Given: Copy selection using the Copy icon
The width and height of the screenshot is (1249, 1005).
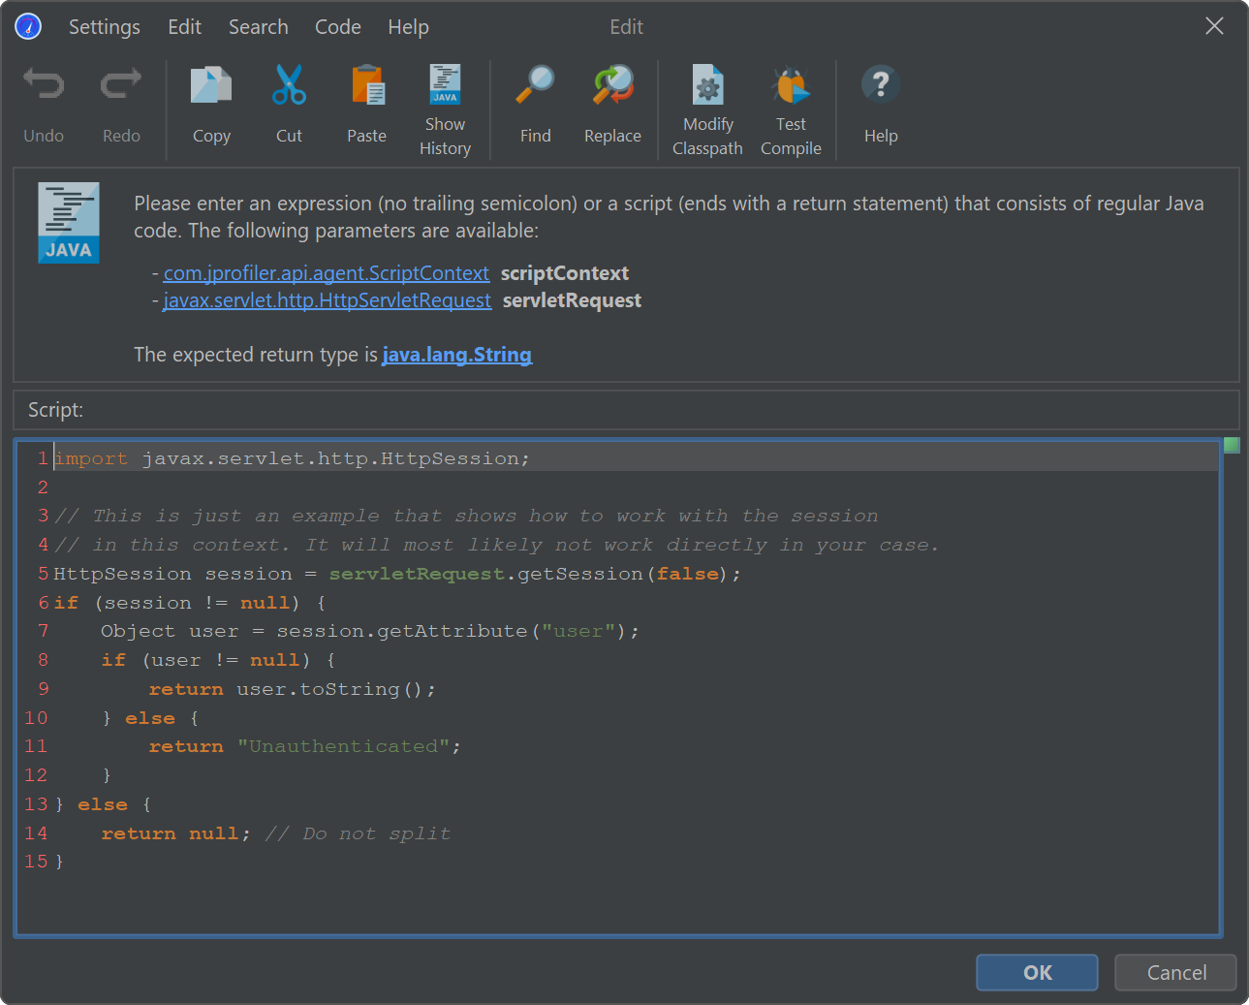Looking at the screenshot, I should click(x=211, y=85).
